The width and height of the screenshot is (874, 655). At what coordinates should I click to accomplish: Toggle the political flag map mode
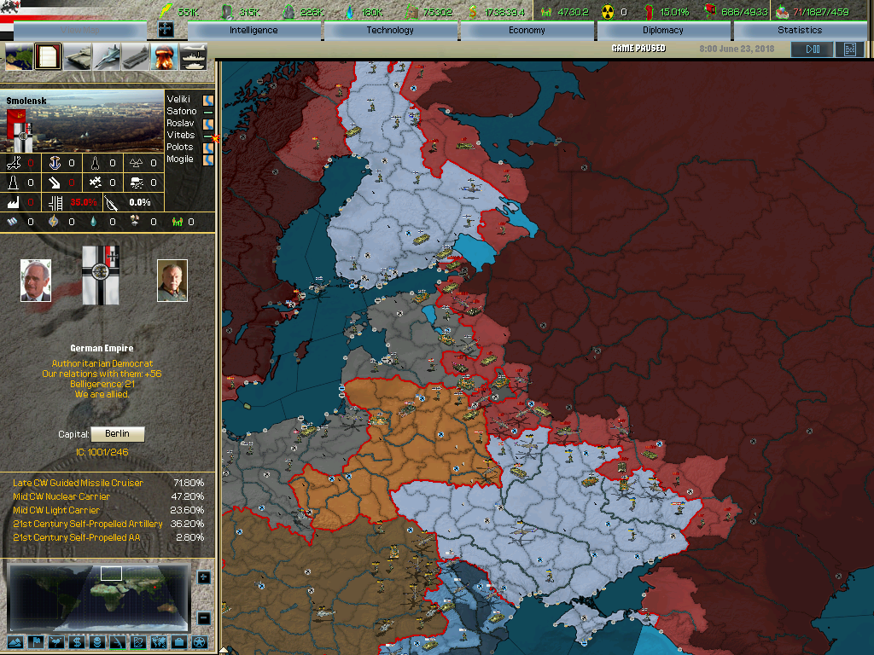pos(36,641)
